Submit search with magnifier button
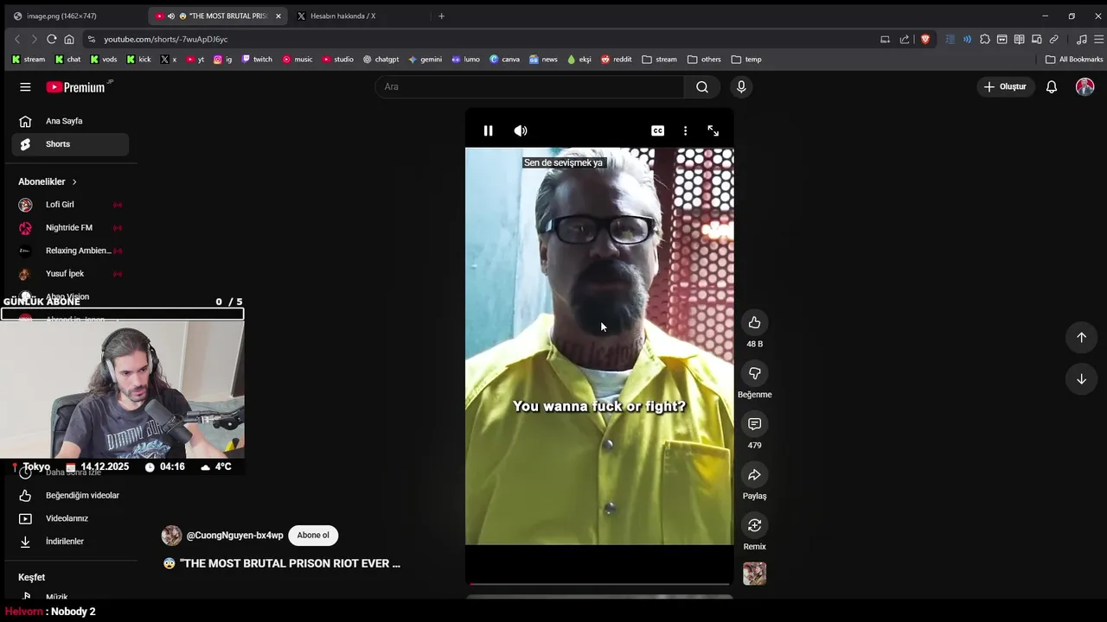 (x=702, y=86)
